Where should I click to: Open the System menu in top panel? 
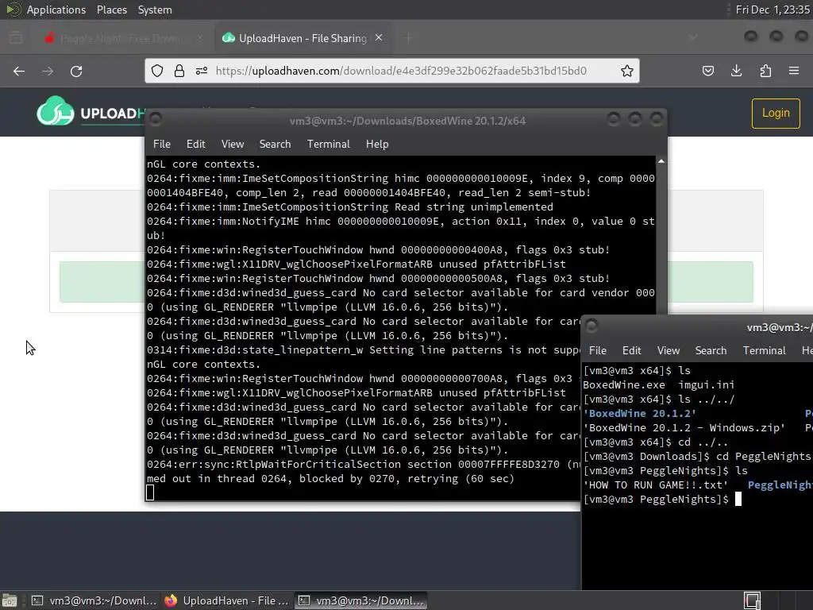coord(155,10)
